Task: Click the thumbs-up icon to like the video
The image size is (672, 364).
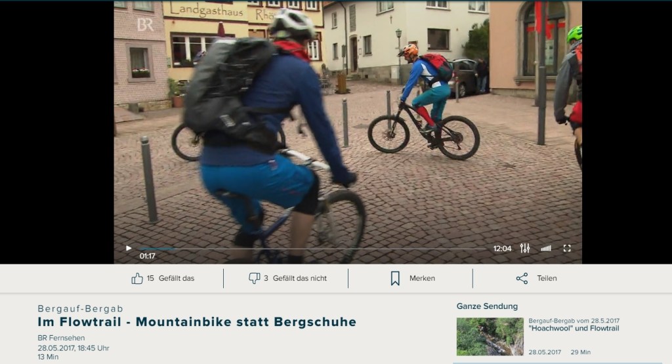Action: 137,278
